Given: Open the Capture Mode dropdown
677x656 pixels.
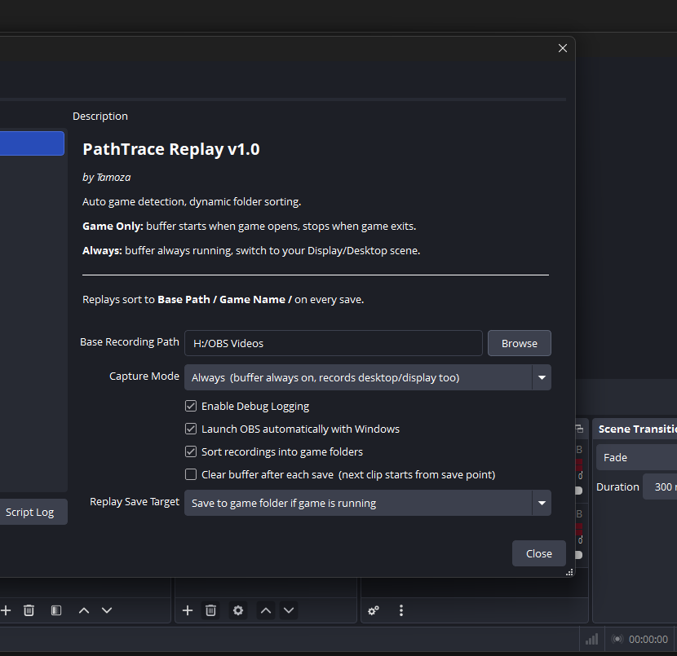Looking at the screenshot, I should (367, 377).
